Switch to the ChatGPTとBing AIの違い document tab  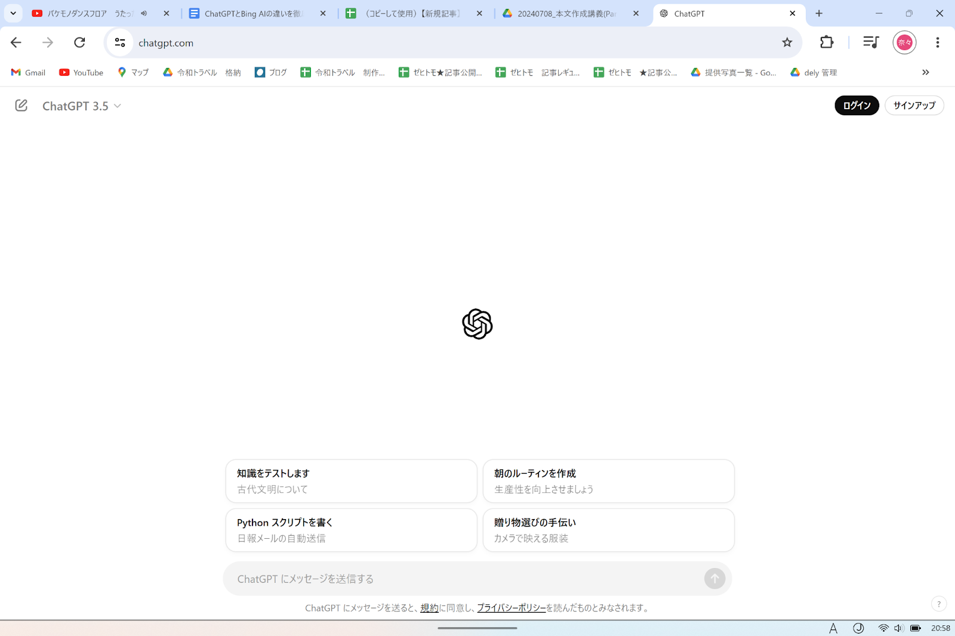pos(254,13)
